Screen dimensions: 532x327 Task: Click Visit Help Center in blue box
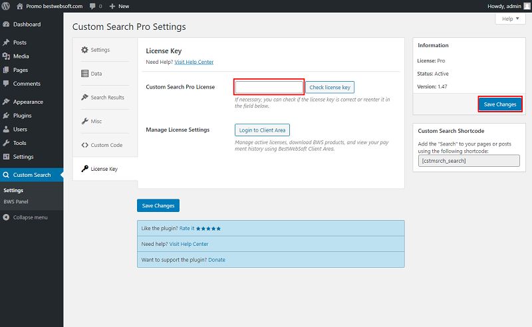(189, 244)
